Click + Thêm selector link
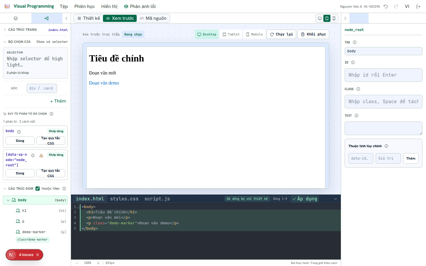426x266 pixels. point(58,101)
